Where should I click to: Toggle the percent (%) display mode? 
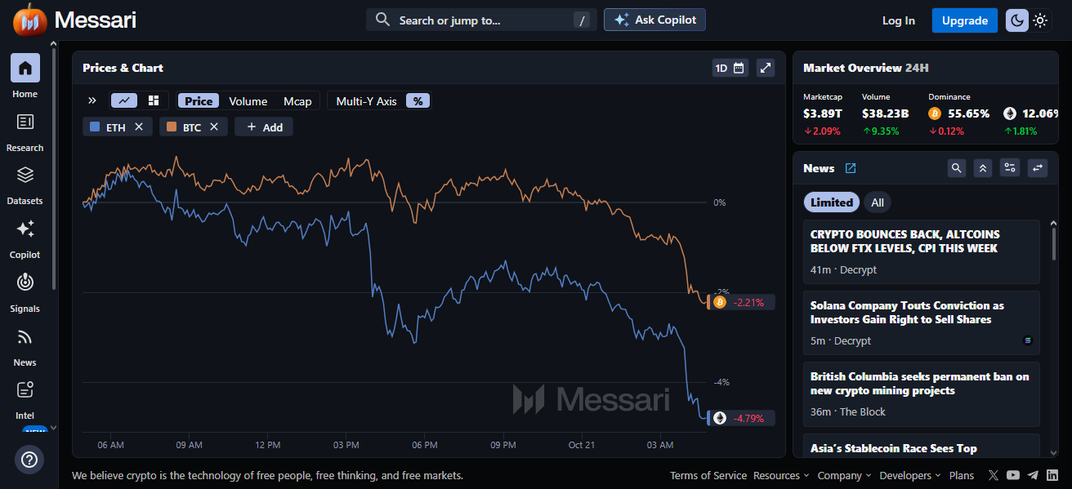pyautogui.click(x=418, y=101)
